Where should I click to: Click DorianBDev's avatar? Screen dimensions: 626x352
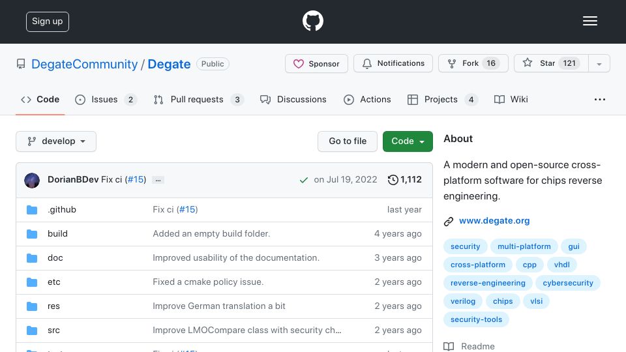click(32, 181)
